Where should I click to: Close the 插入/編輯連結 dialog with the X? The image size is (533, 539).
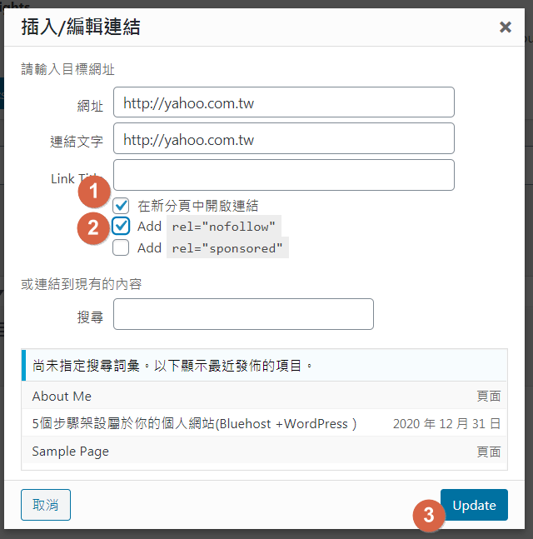(505, 27)
